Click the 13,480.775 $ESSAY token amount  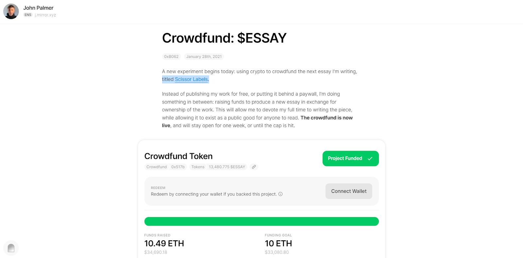(227, 167)
